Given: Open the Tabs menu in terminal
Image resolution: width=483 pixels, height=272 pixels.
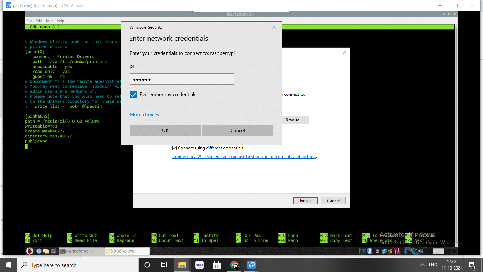Looking at the screenshot, I should 49,21.
